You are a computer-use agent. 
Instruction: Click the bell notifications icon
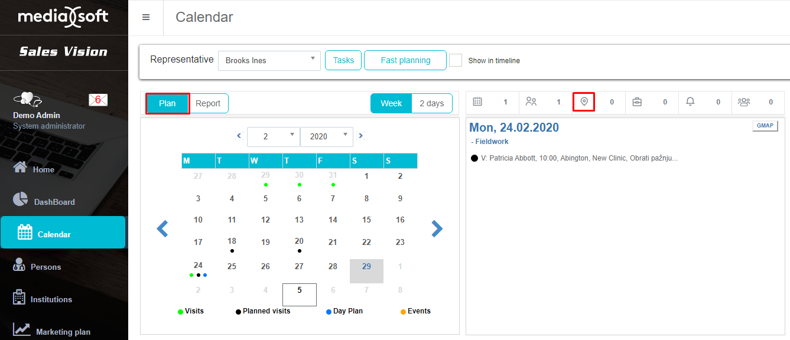[x=690, y=102]
